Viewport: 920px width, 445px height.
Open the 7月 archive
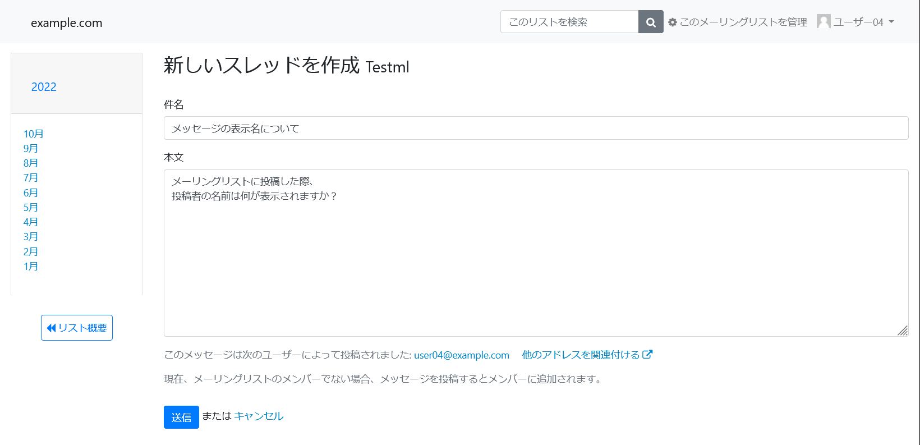31,177
